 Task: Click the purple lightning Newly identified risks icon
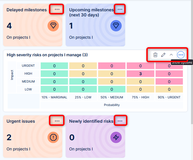click(116, 137)
